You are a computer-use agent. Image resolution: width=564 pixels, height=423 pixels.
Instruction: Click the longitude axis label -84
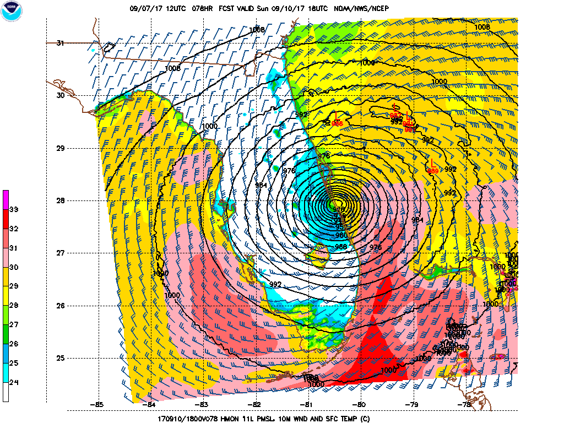149,405
